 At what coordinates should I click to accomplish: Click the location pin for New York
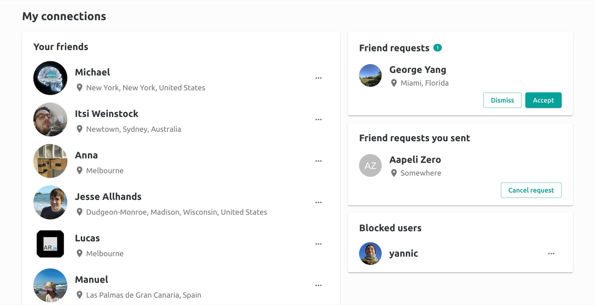79,87
